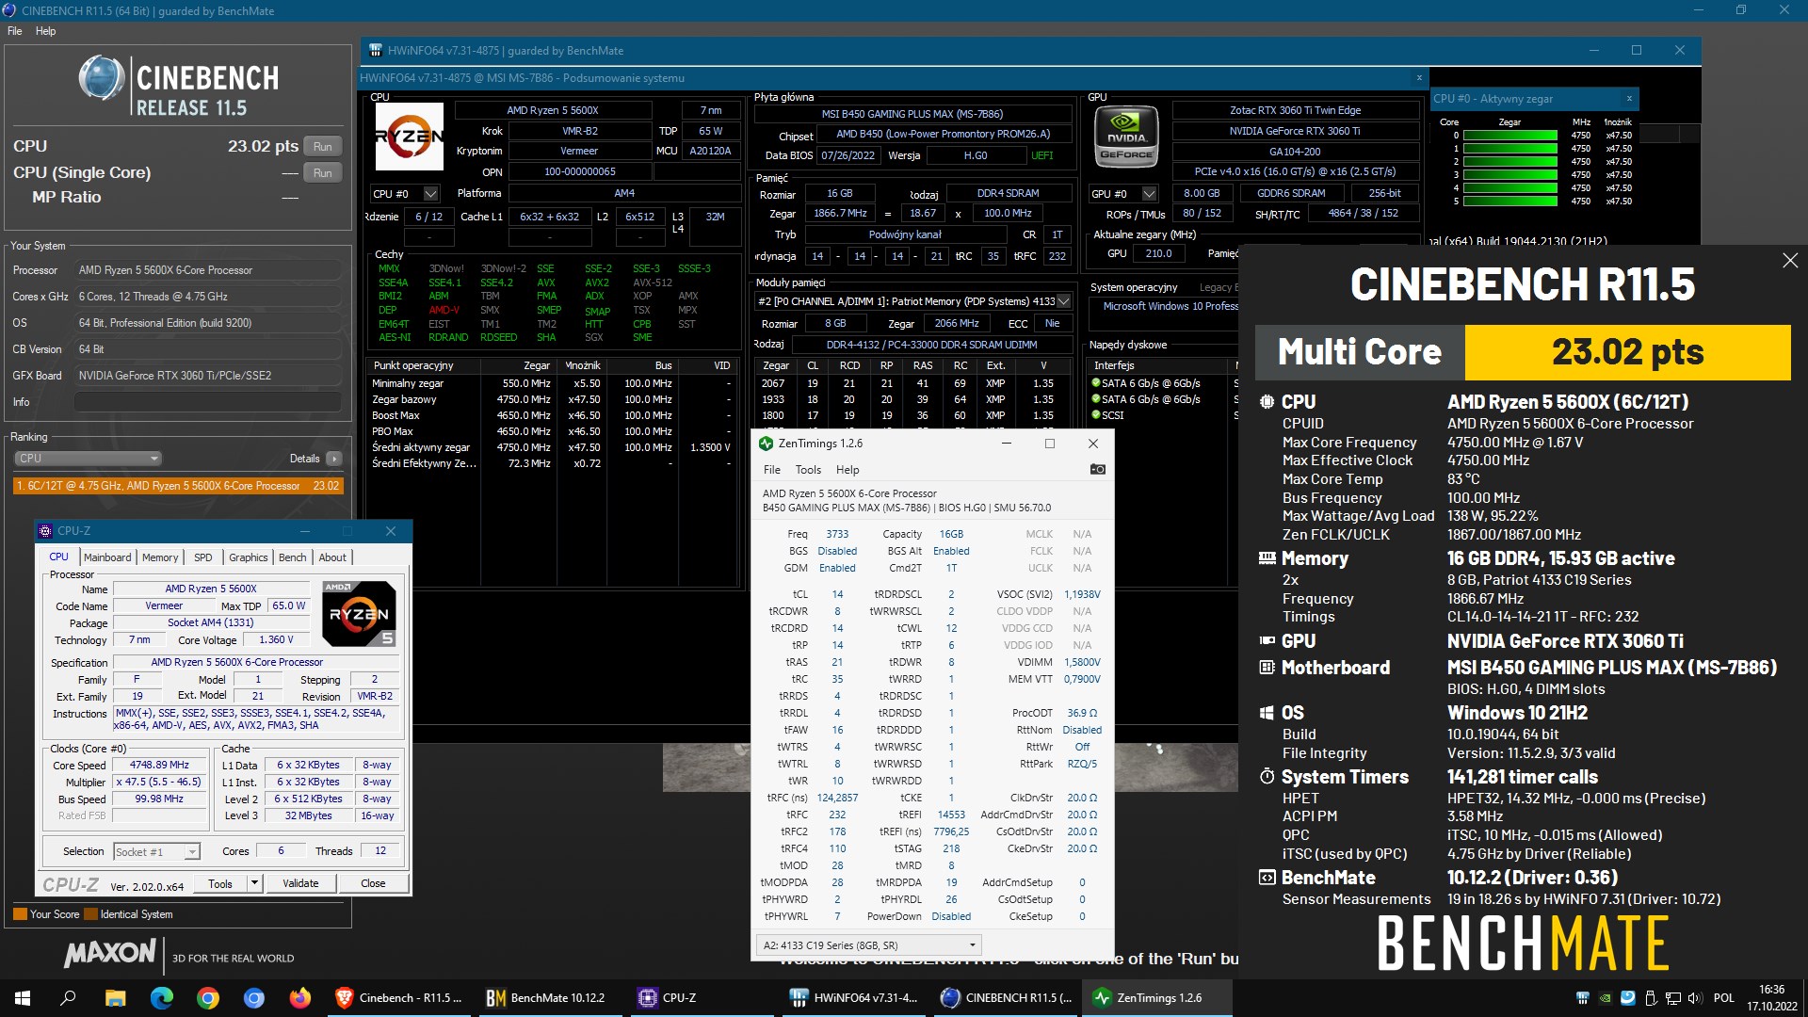The image size is (1808, 1017).
Task: Switch to CPU-Z Graphics tab
Action: [x=248, y=557]
